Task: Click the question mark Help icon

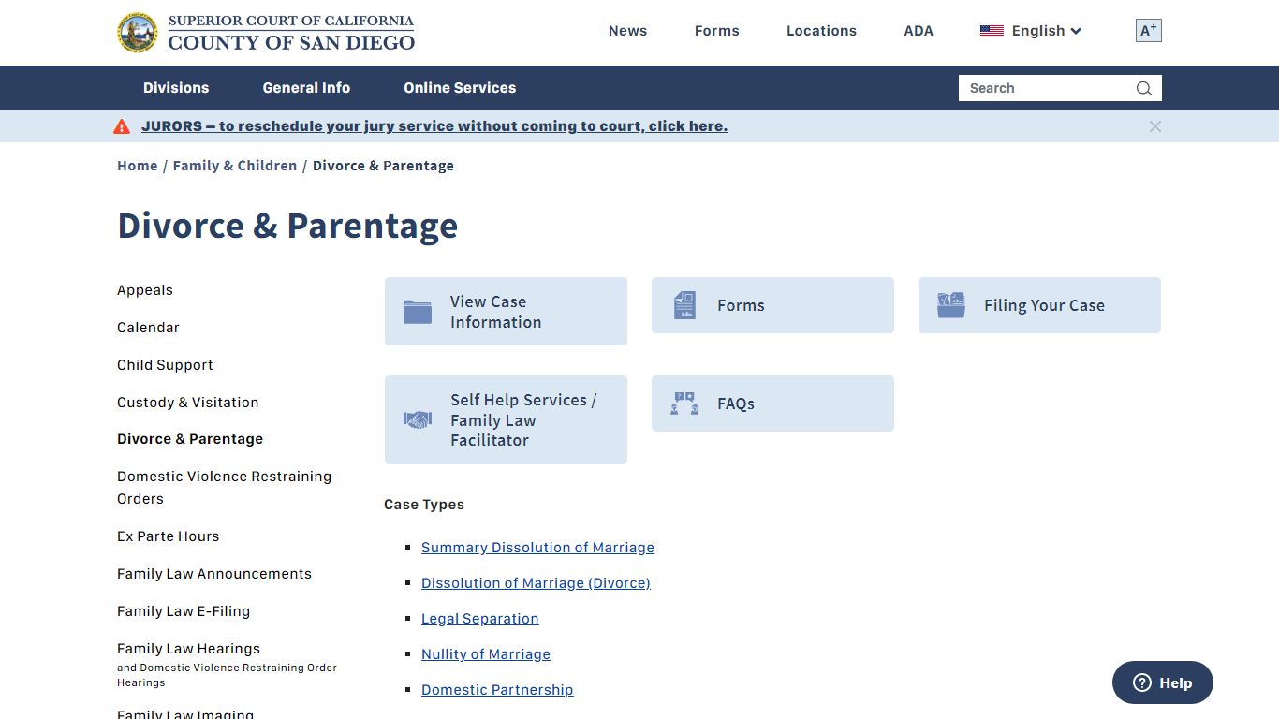Action: [1142, 683]
